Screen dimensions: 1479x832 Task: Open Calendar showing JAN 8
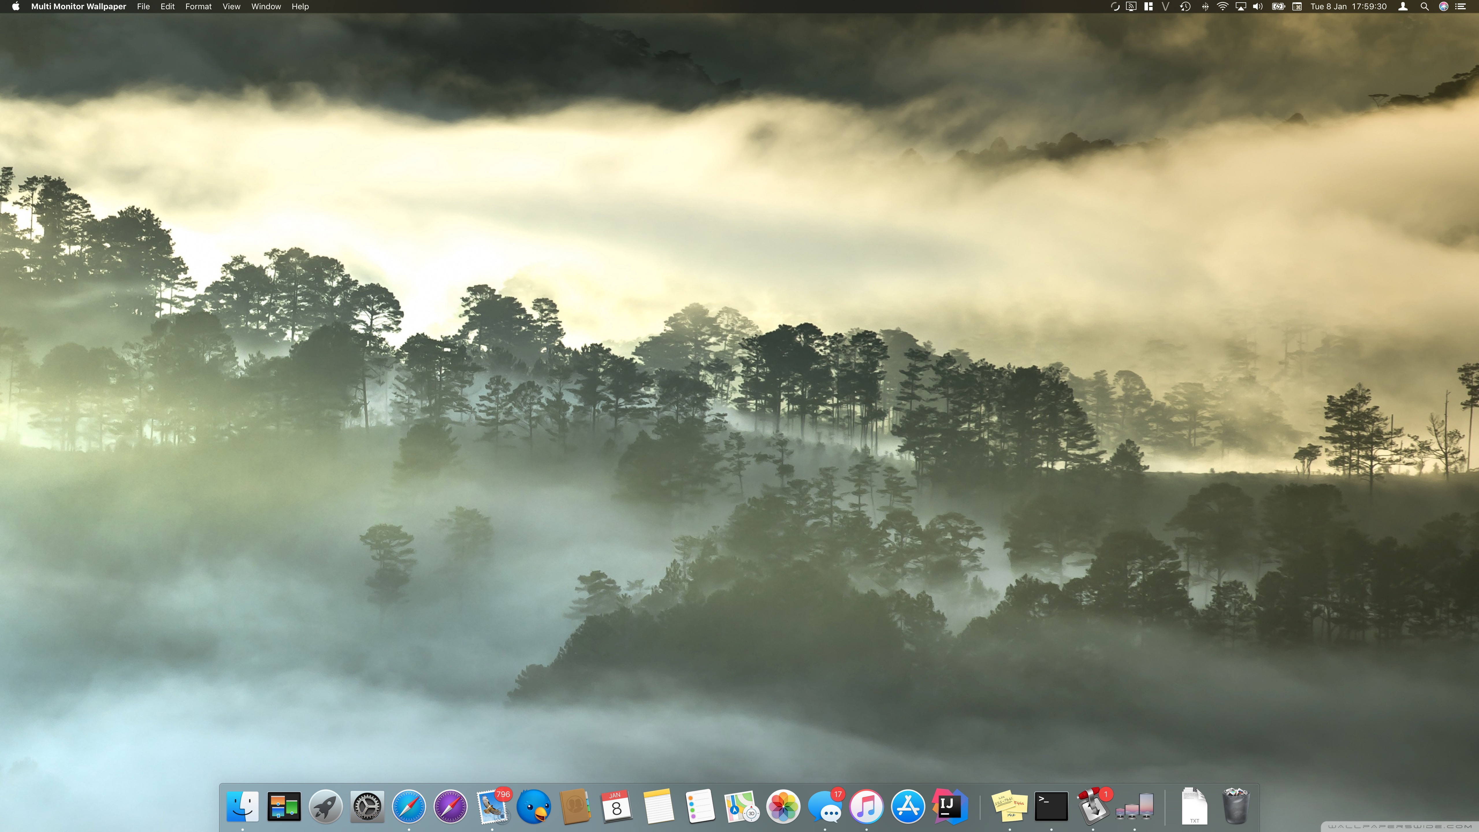pos(617,806)
